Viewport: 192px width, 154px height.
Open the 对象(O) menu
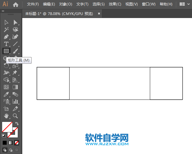click(x=66, y=4)
